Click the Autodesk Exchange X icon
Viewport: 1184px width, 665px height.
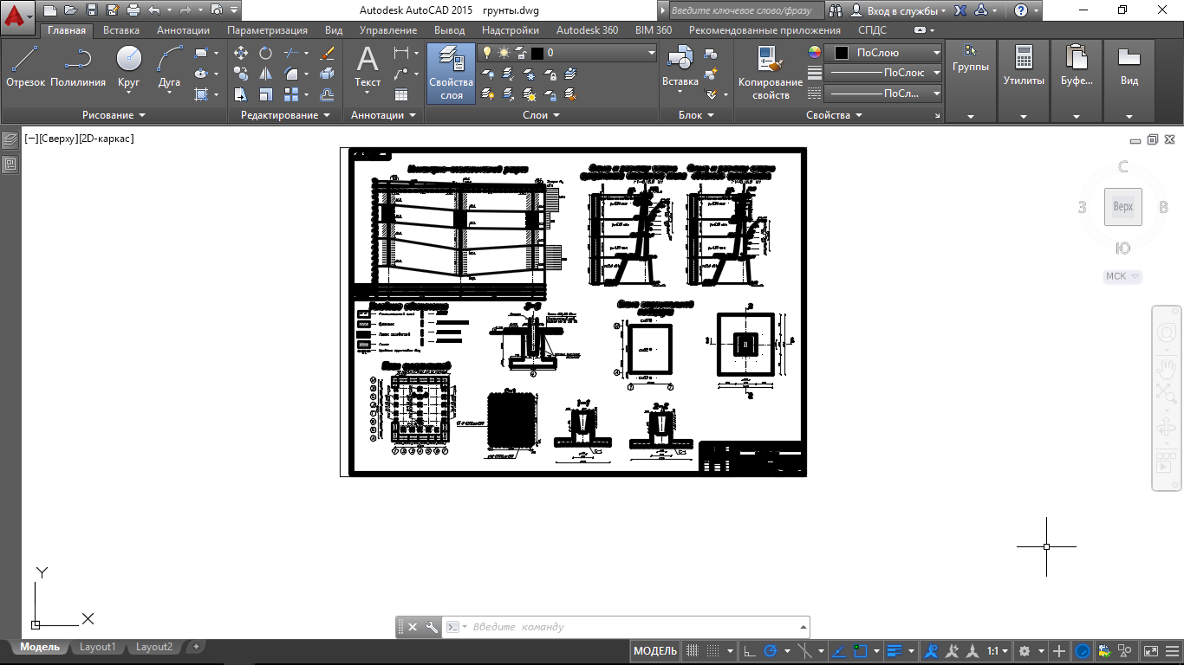click(960, 10)
